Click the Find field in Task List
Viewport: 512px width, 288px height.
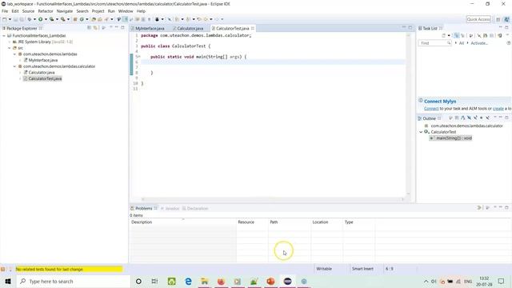(434, 43)
